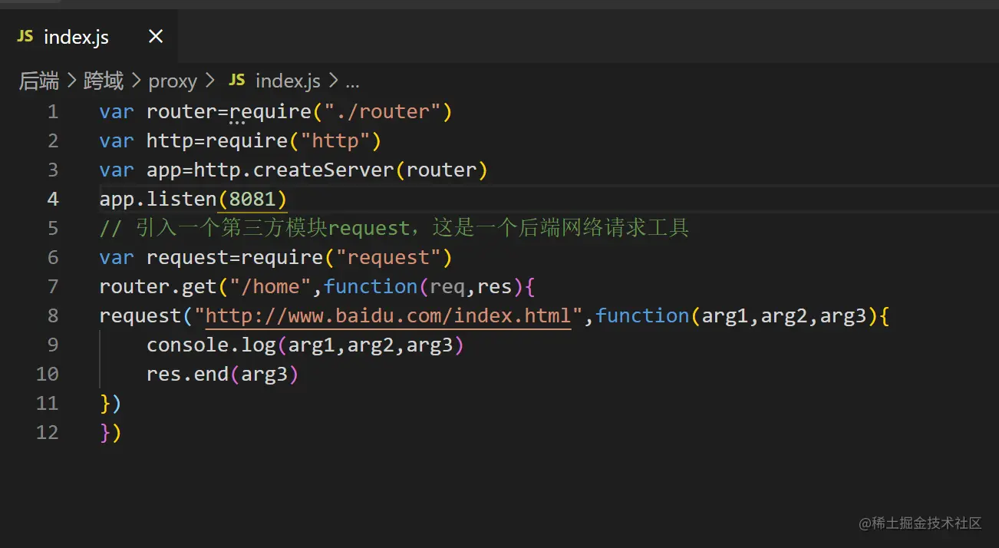
Task: Close the index.js tab
Action: [156, 36]
